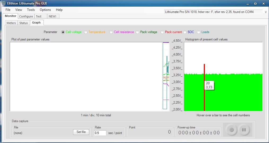The height and width of the screenshot is (143, 269).
Task: Select the Graph sub-tab
Action: pyautogui.click(x=37, y=22)
